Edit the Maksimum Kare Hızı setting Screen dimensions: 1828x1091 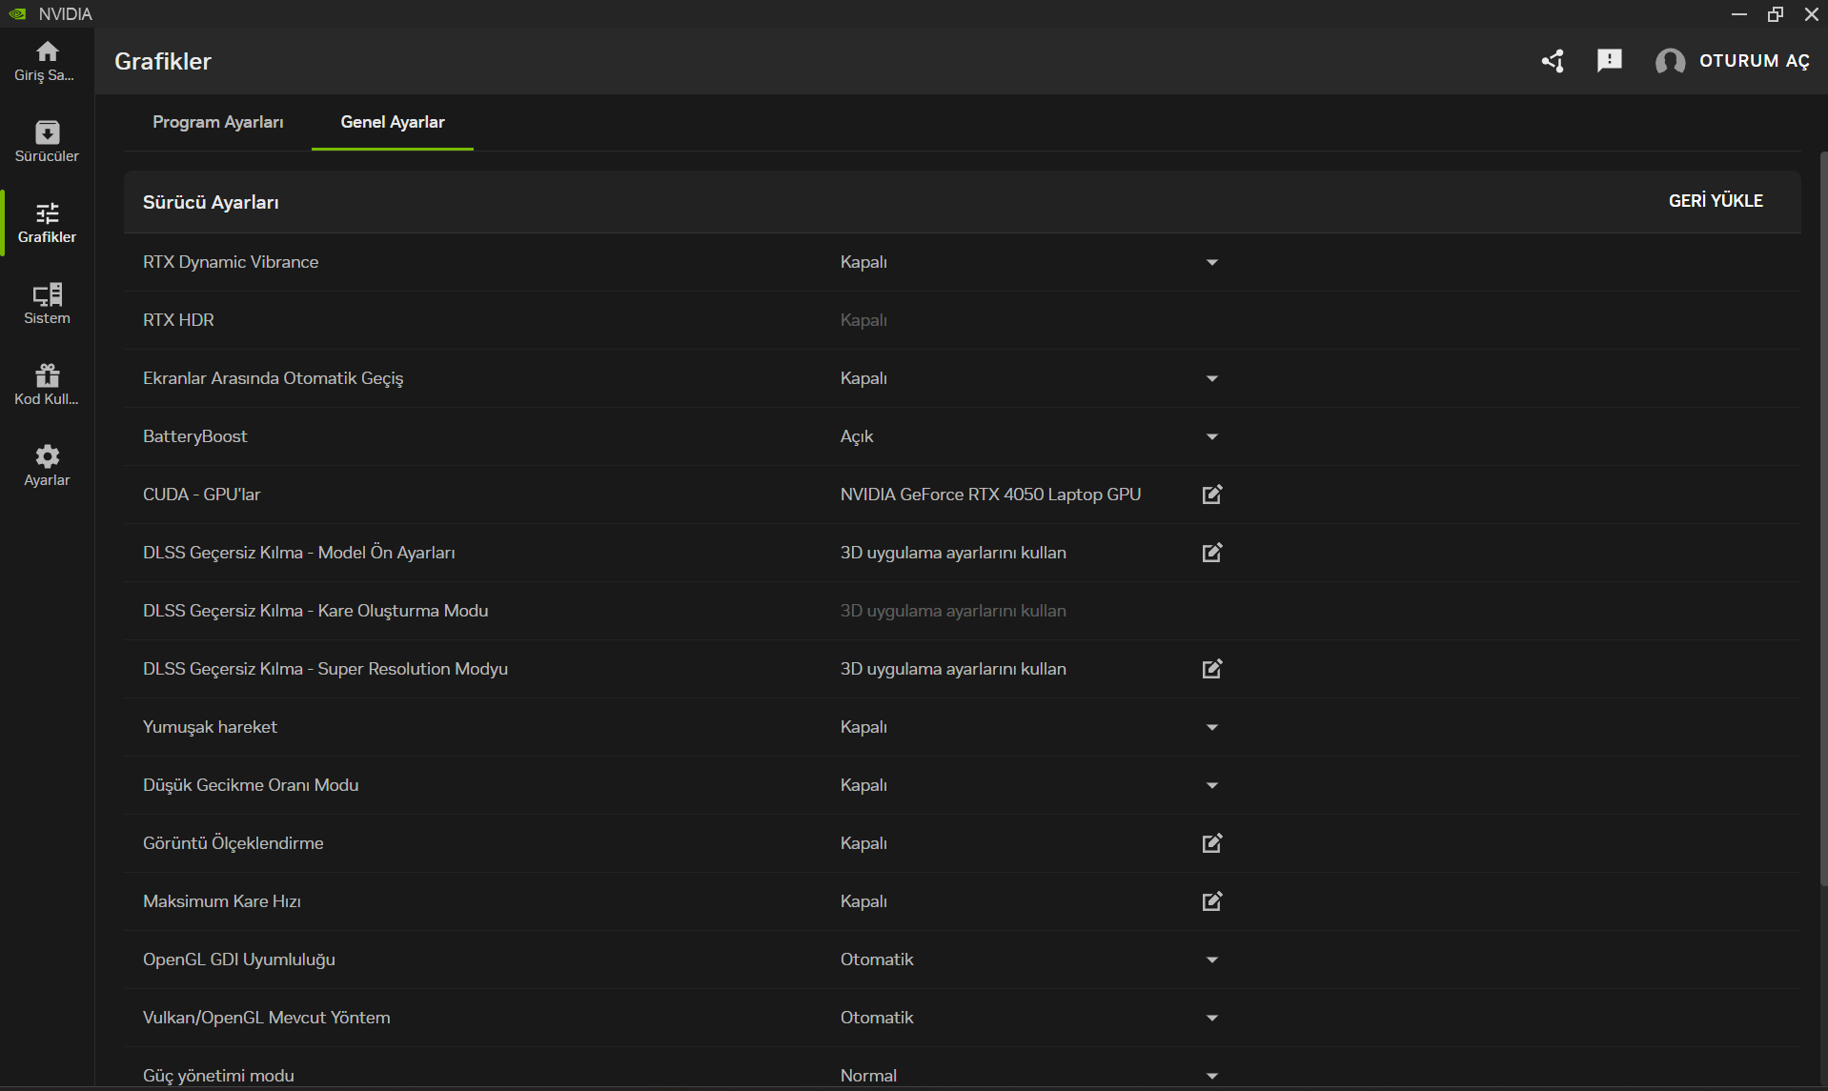click(x=1211, y=901)
